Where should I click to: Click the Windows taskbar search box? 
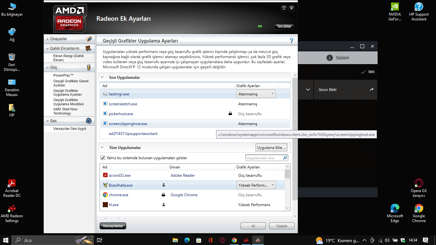click(53, 240)
